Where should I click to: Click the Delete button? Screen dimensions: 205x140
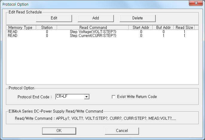137,18
